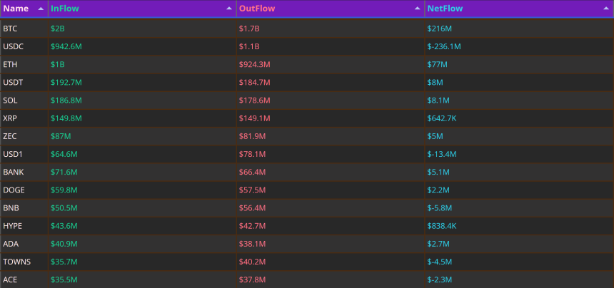Click SOL NetFlow value $8.1M
This screenshot has height=288, width=614.
point(438,101)
